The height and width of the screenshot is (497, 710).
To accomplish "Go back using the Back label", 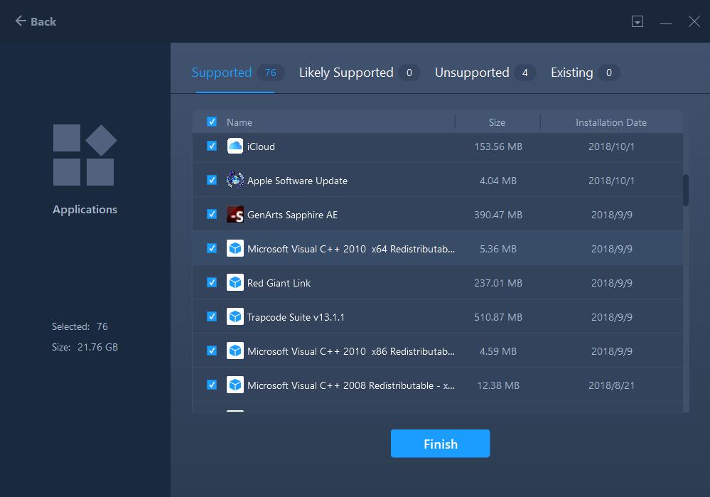I will tap(43, 21).
